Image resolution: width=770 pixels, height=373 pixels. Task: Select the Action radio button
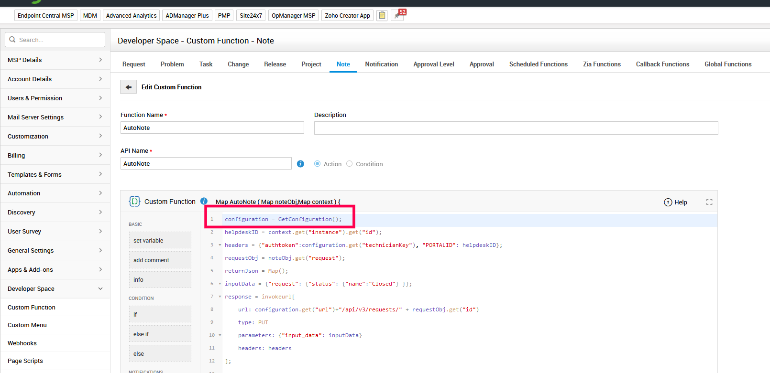tap(317, 164)
